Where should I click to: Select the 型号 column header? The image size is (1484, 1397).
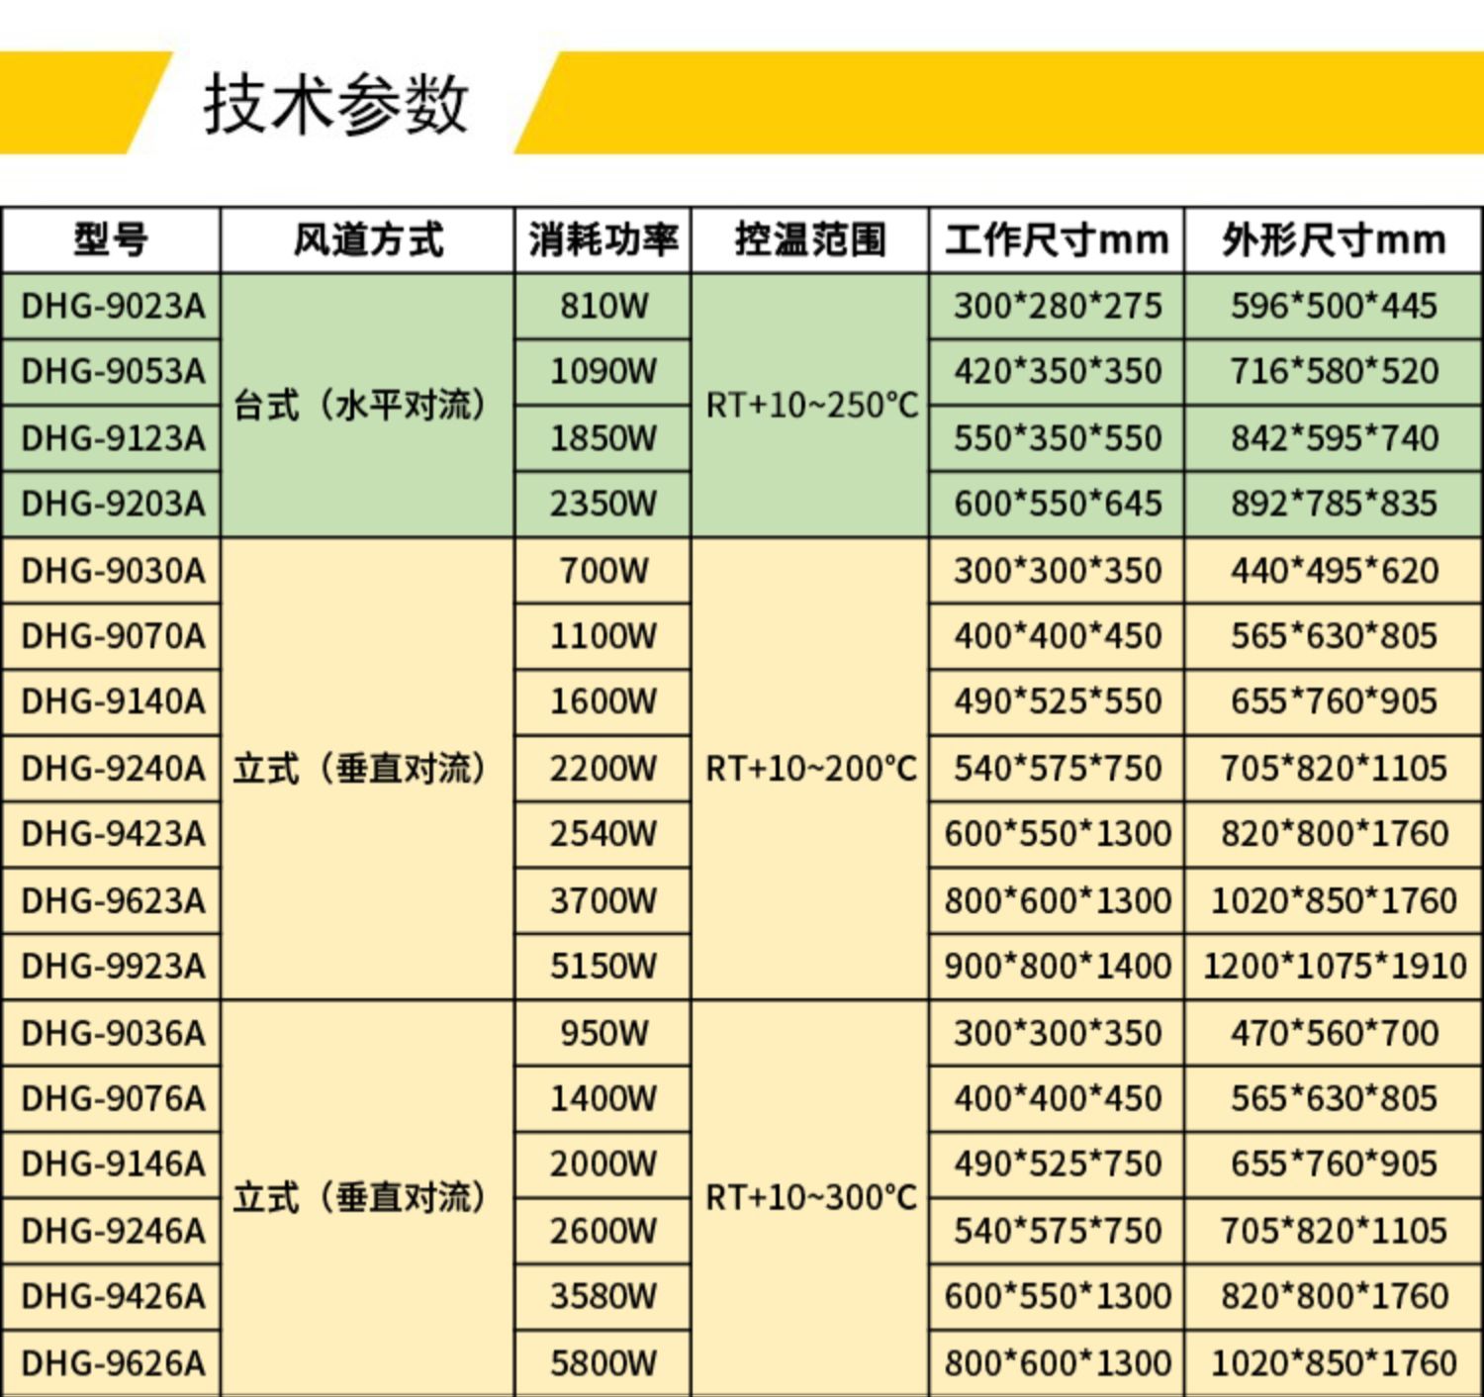[x=112, y=237]
